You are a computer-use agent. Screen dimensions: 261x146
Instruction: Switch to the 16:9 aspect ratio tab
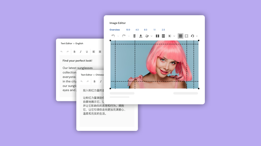pos(128,30)
